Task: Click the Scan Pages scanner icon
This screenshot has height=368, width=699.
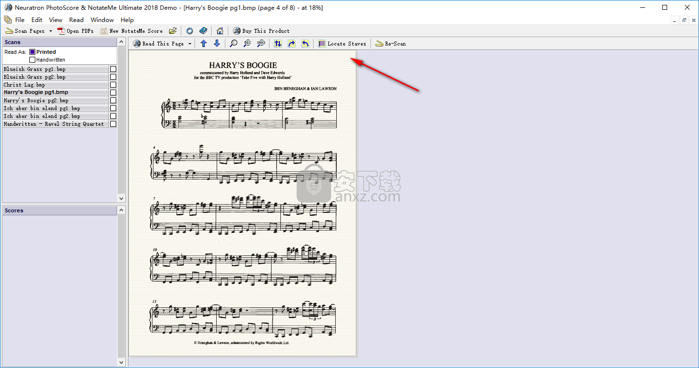Action: click(9, 31)
